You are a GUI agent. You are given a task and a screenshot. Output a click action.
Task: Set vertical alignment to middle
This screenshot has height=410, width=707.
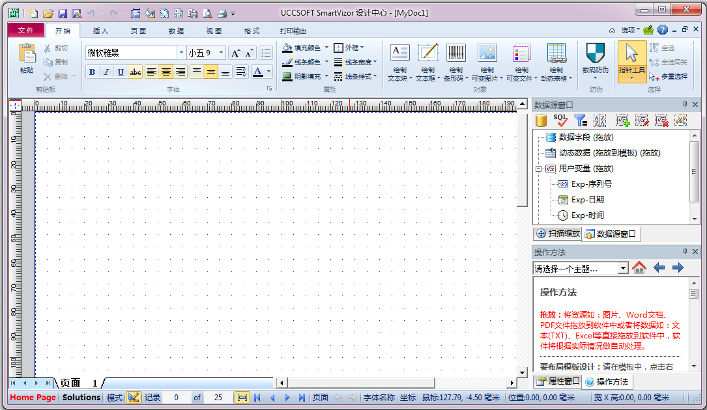[x=211, y=72]
